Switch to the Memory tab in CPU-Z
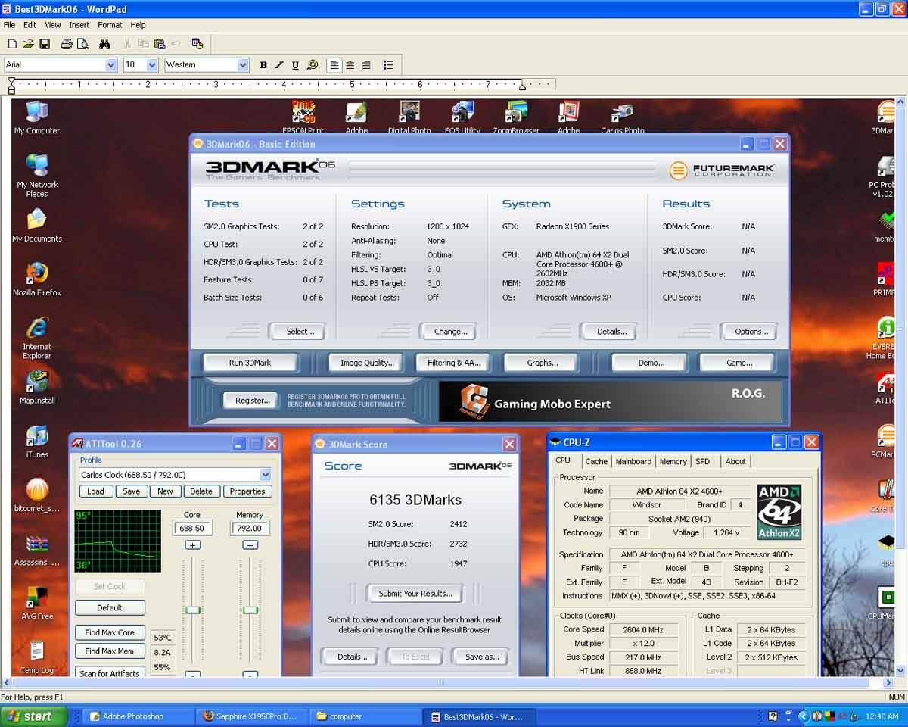This screenshot has width=908, height=727. (673, 461)
